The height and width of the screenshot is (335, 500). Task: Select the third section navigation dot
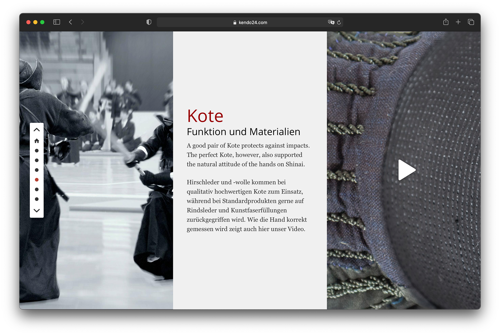tap(37, 170)
